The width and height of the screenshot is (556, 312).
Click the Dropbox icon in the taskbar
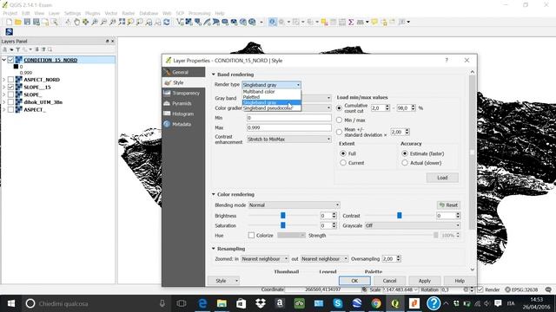pyautogui.click(x=261, y=303)
